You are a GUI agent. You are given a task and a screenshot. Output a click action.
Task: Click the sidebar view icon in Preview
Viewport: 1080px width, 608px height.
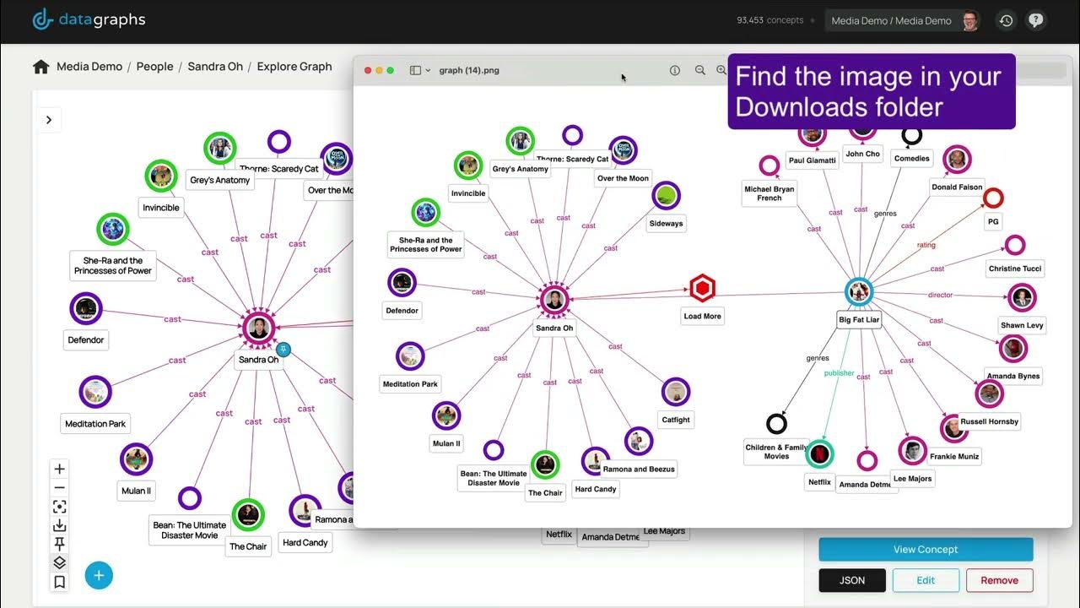(x=415, y=70)
